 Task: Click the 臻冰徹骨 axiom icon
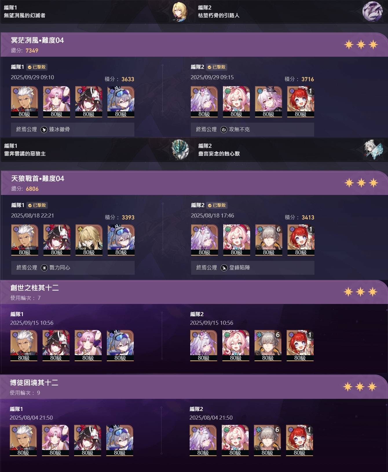pos(44,130)
